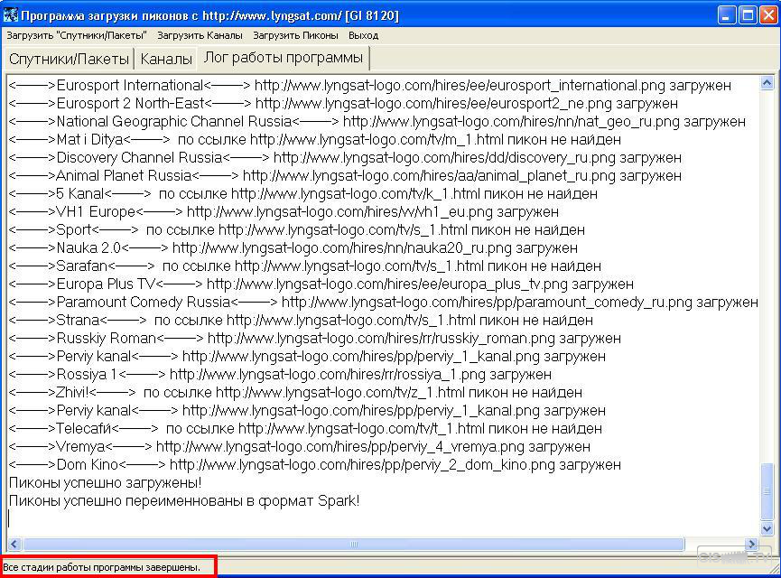Click the vertical scrollbar up arrow

767,82
